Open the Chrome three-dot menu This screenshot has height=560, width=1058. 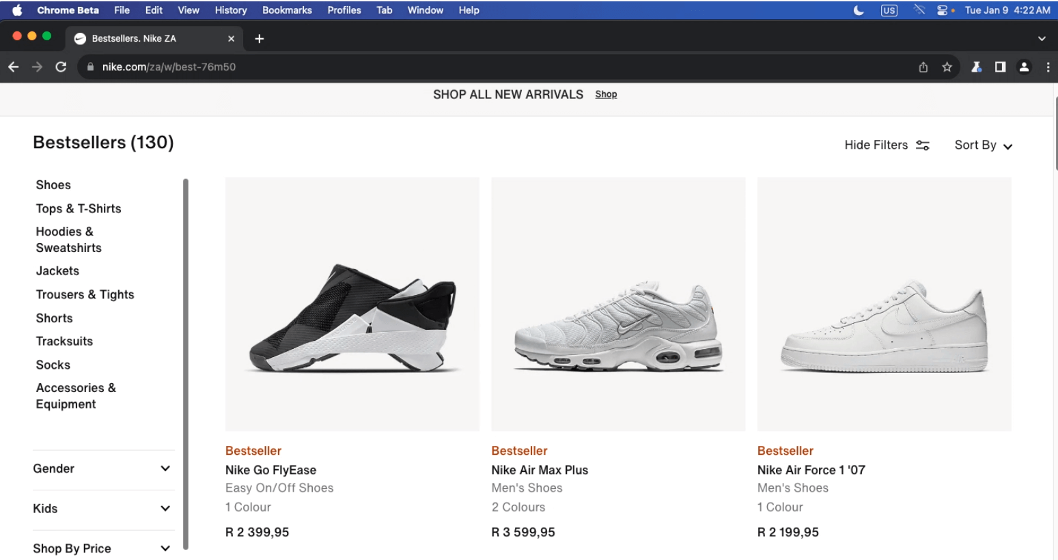click(1048, 67)
